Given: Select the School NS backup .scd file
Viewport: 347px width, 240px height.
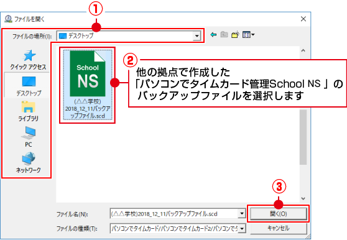Looking at the screenshot, I should click(88, 85).
